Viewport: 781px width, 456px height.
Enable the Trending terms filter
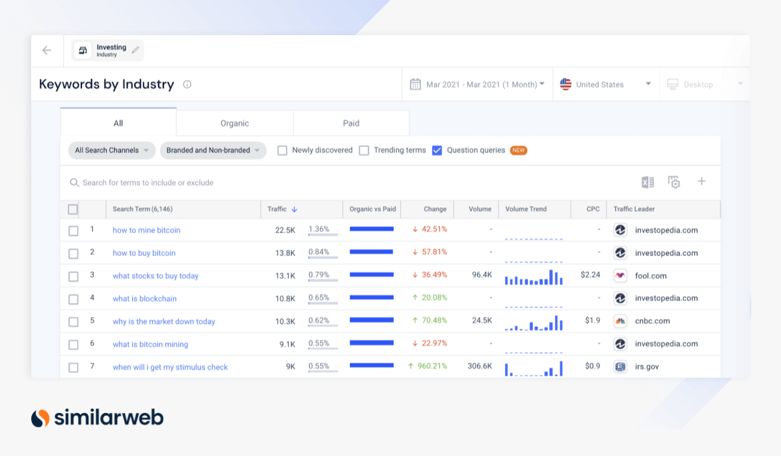coord(364,150)
